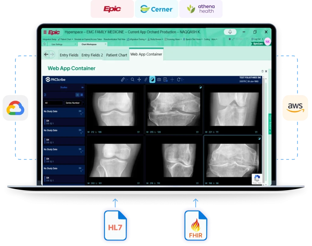Expand the More toolbar menu
312x246 pixels.
[x=214, y=39]
